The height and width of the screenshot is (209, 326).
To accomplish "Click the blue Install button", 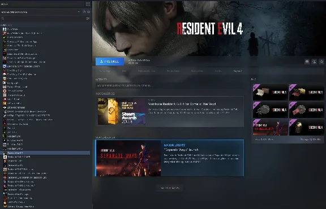I will click(110, 62).
